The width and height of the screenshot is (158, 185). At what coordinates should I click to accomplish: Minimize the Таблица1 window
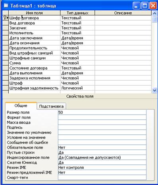click(x=137, y=6)
